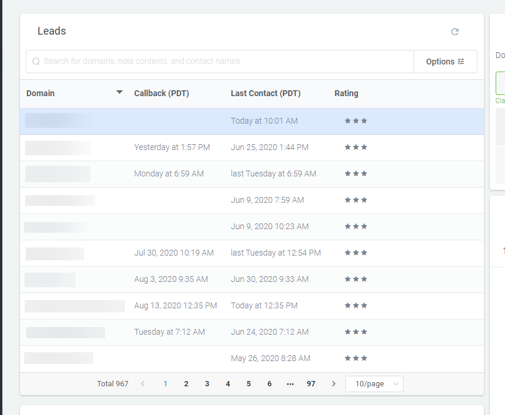Click the Last Contact (PDT) column header
This screenshot has height=415, width=505.
pos(264,93)
